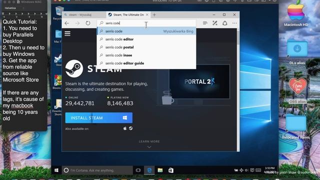
Task: Open the Make a Web Note icon
Action: pyautogui.click(x=215, y=23)
